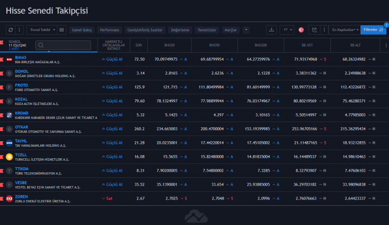Download screener results
The height and width of the screenshot is (225, 389).
271,30
